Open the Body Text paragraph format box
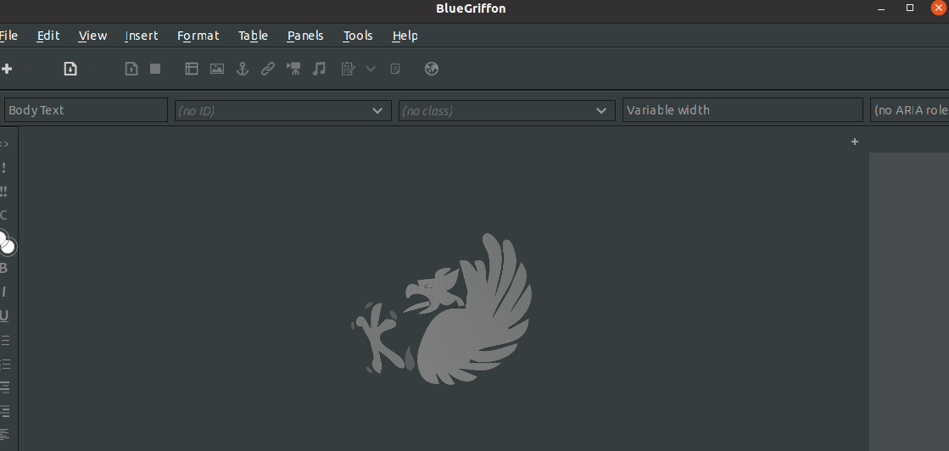Image resolution: width=949 pixels, height=451 pixels. click(86, 110)
